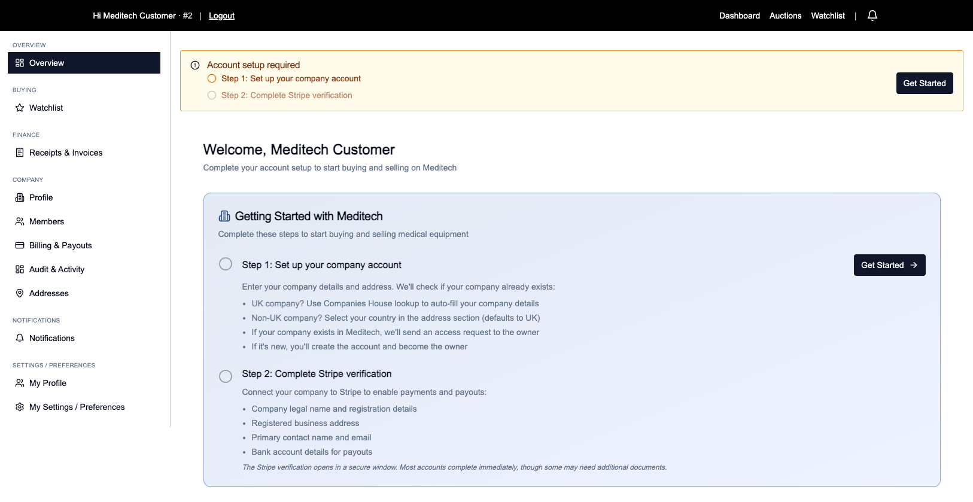Click the notification bell icon in header

pos(872,16)
